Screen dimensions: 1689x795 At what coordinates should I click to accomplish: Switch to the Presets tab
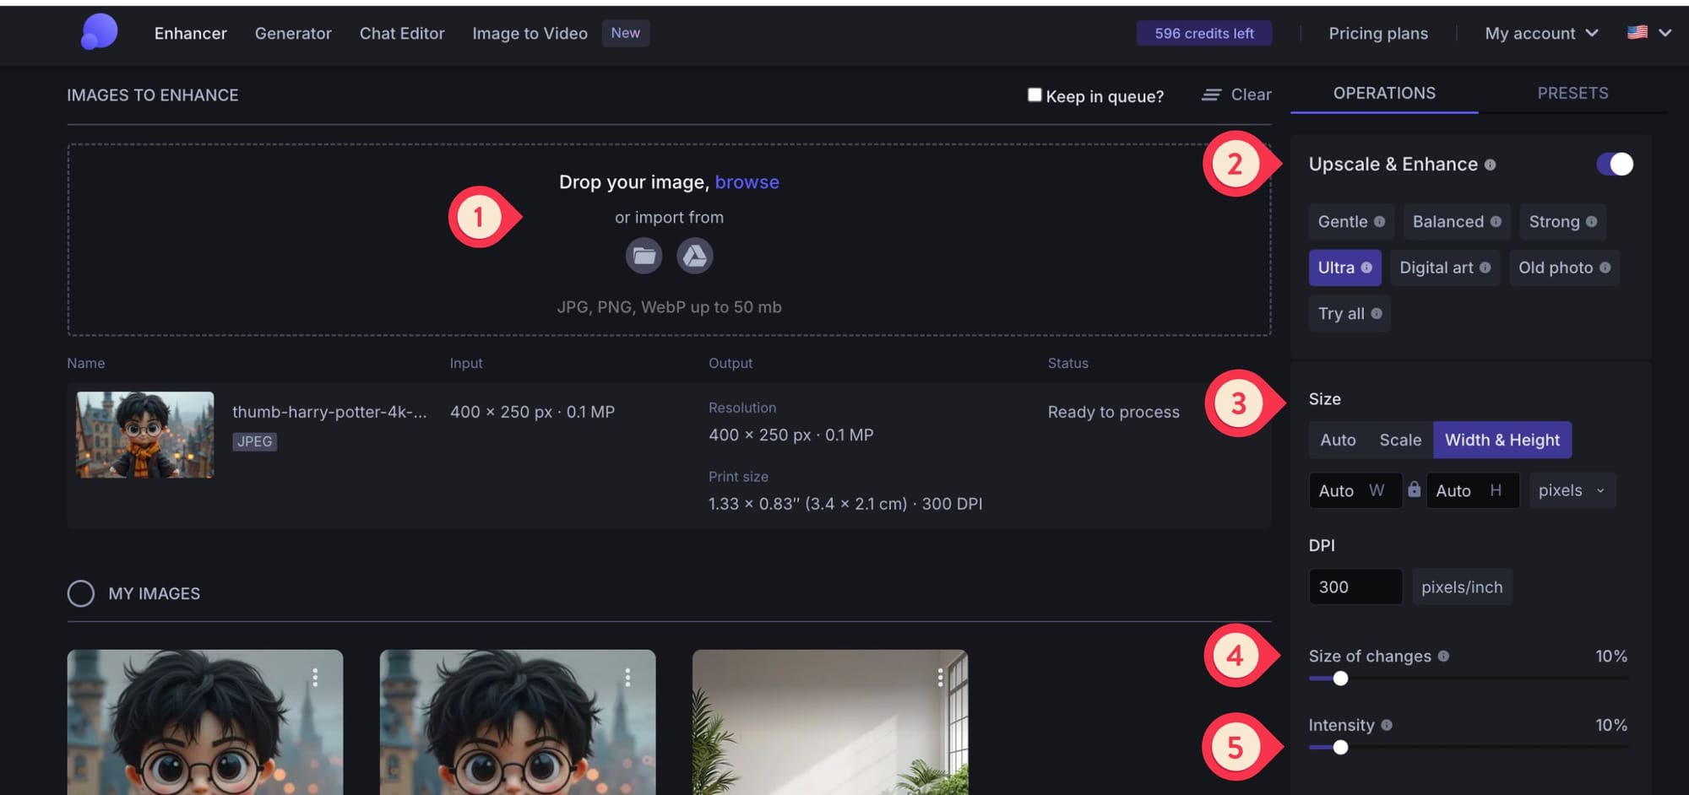pos(1572,93)
